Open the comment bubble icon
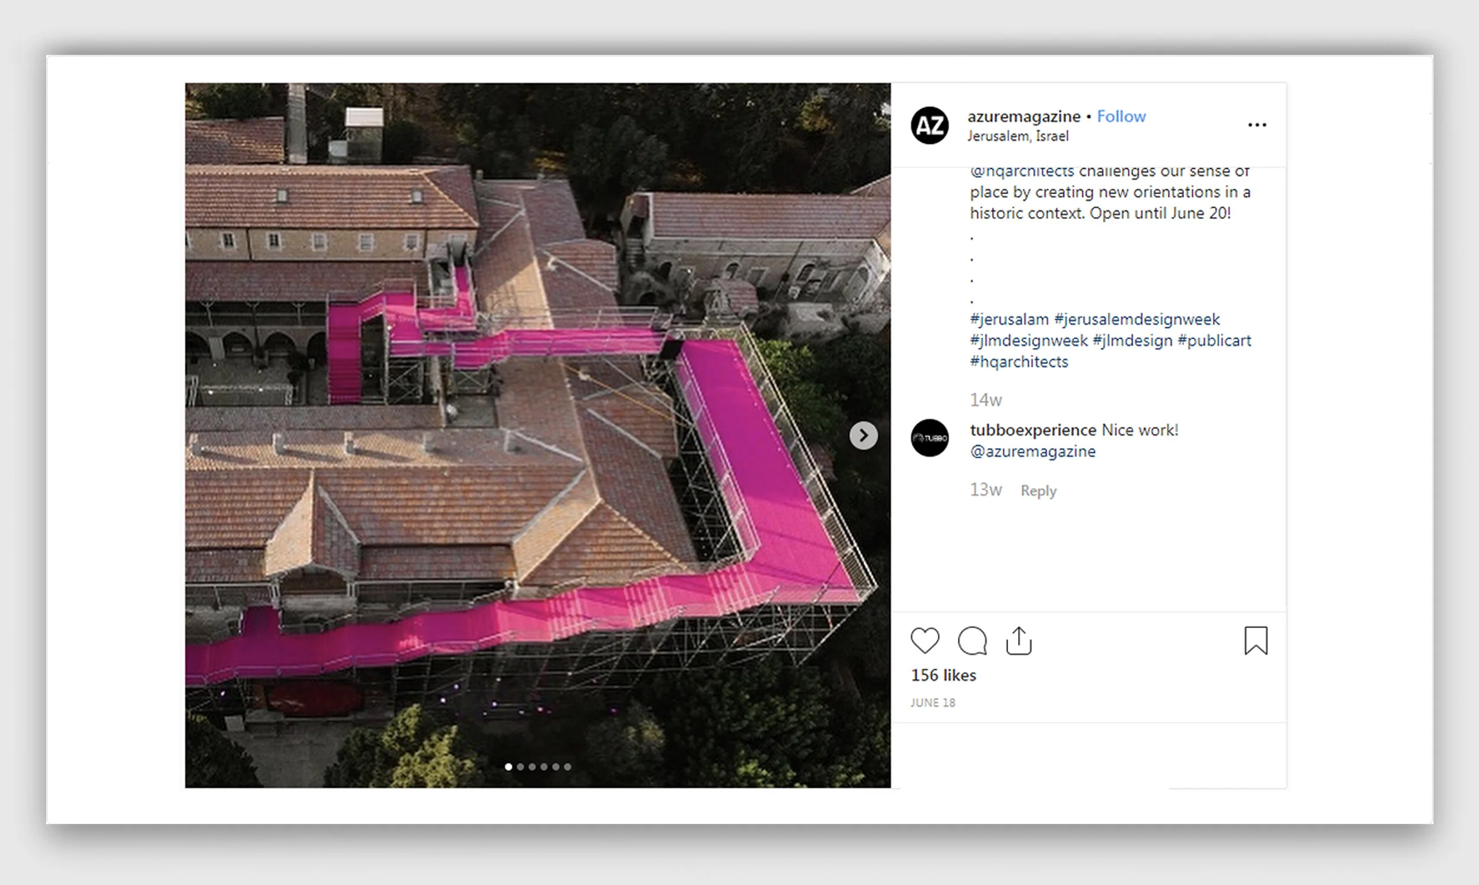Image resolution: width=1479 pixels, height=885 pixels. (972, 640)
